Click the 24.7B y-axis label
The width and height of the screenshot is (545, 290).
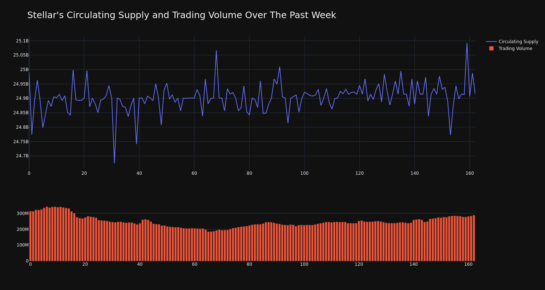[x=22, y=156]
